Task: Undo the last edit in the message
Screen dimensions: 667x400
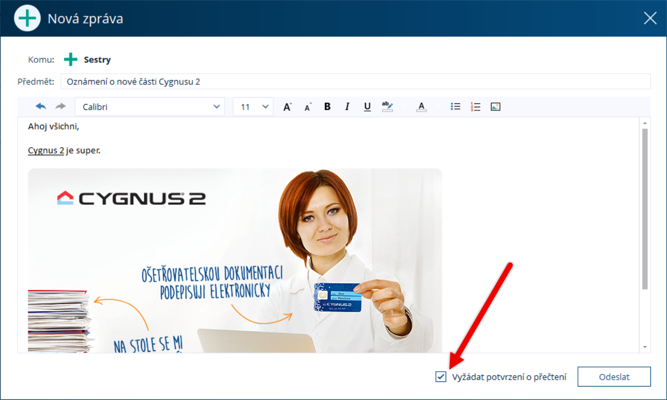Action: 41,107
